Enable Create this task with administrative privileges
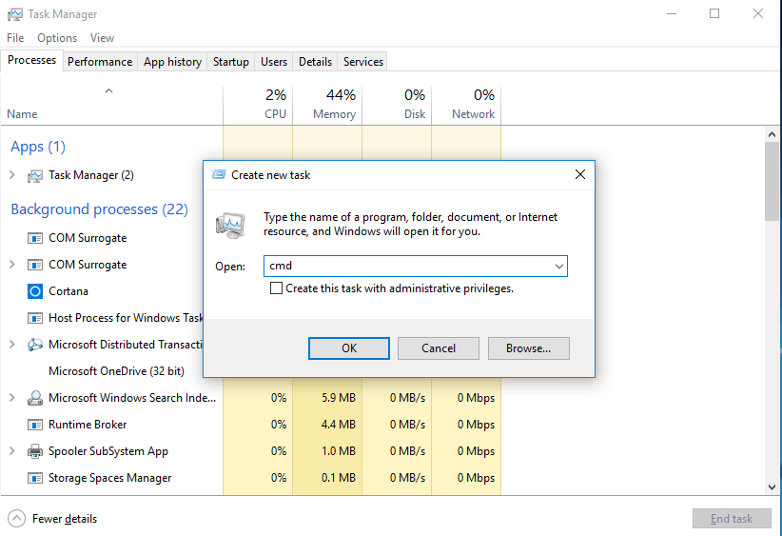 pos(276,288)
